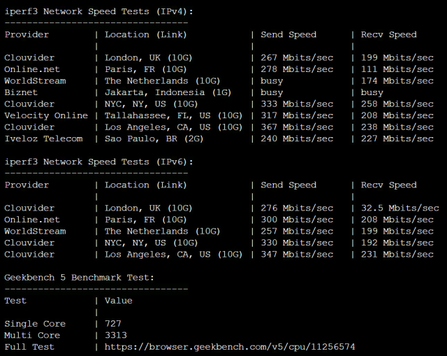Click Tallahassee, FL, US (10G) location
Image resolution: width=447 pixels, height=356 pixels.
point(173,115)
